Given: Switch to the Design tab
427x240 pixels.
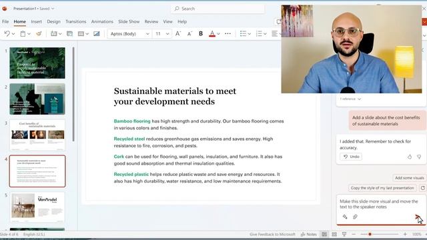Looking at the screenshot, I should 53,21.
